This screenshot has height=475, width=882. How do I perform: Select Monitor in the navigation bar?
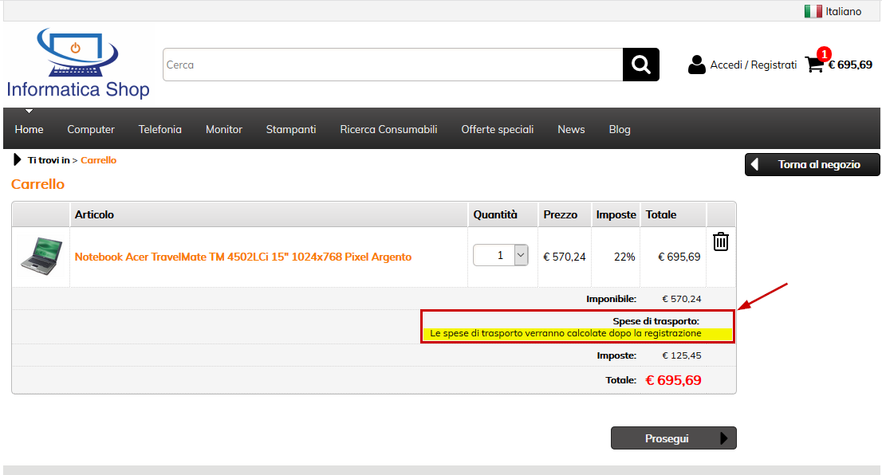(224, 129)
